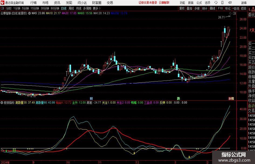Open the 交易 menu
This screenshot has height=164, width=255.
(x=110, y=3)
